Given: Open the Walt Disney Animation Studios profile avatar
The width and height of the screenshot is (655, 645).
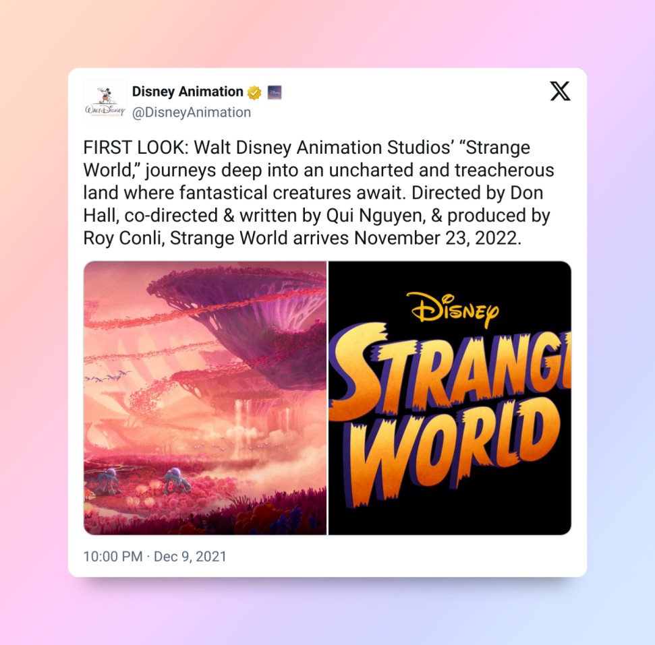Looking at the screenshot, I should click(105, 102).
